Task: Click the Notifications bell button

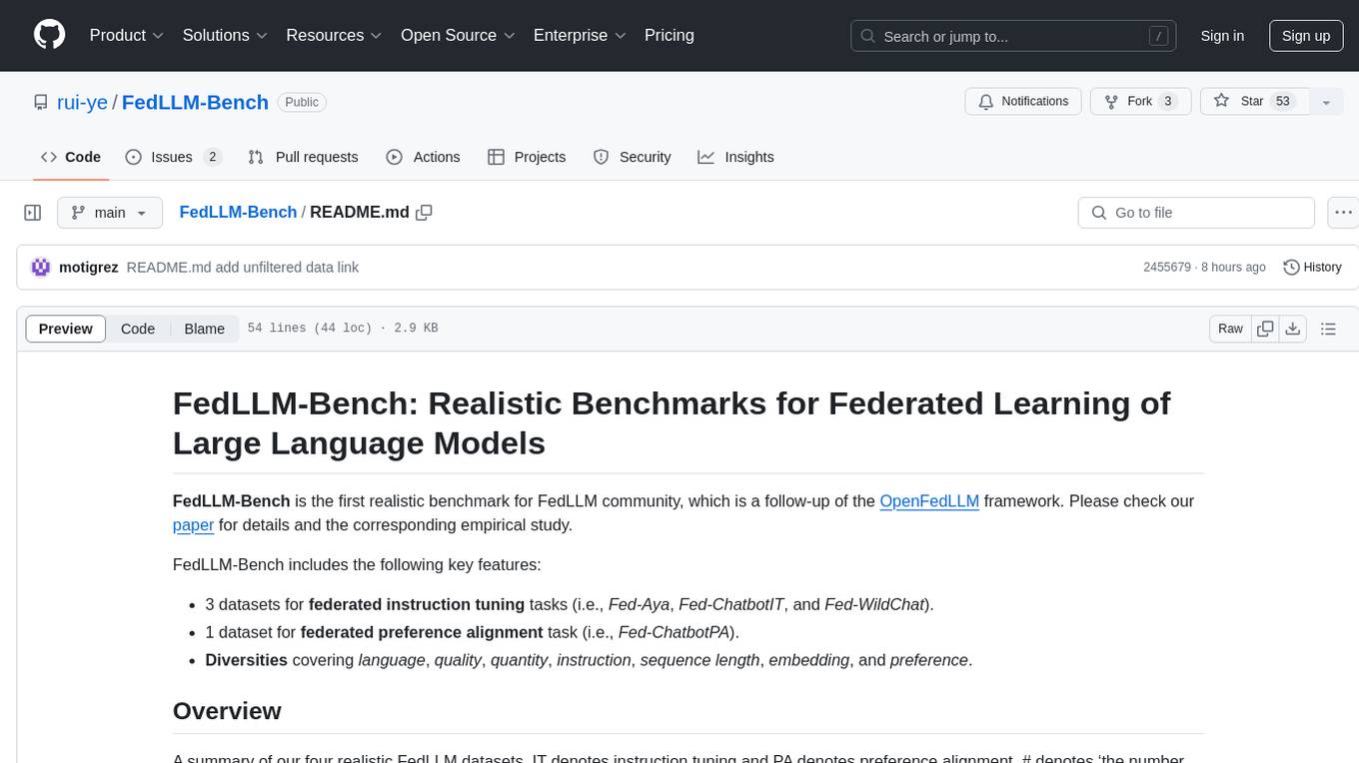Action: 1023,101
